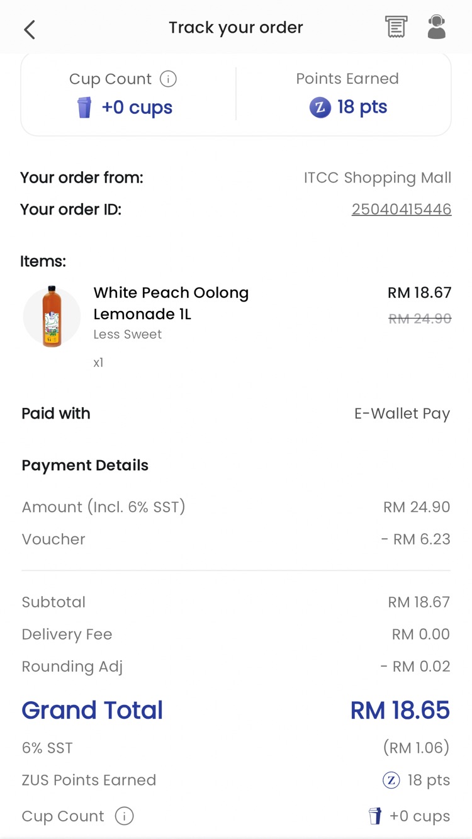Tap E-Wallet Pay payment method
Viewport: 472px width, 839px height.
click(402, 414)
